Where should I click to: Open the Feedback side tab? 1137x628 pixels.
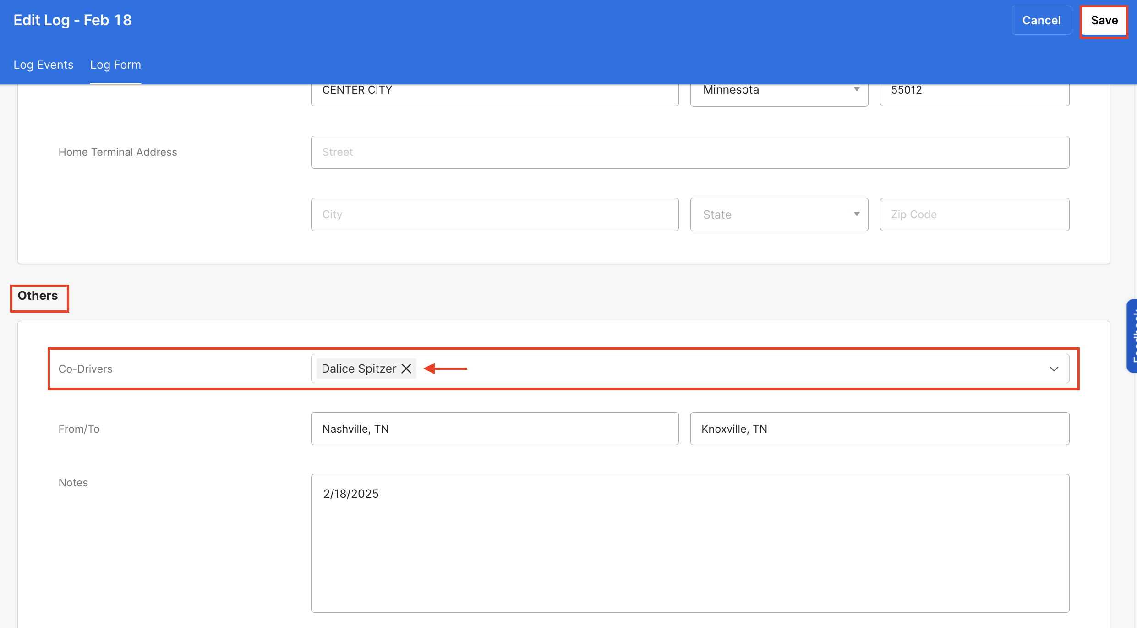tap(1132, 336)
